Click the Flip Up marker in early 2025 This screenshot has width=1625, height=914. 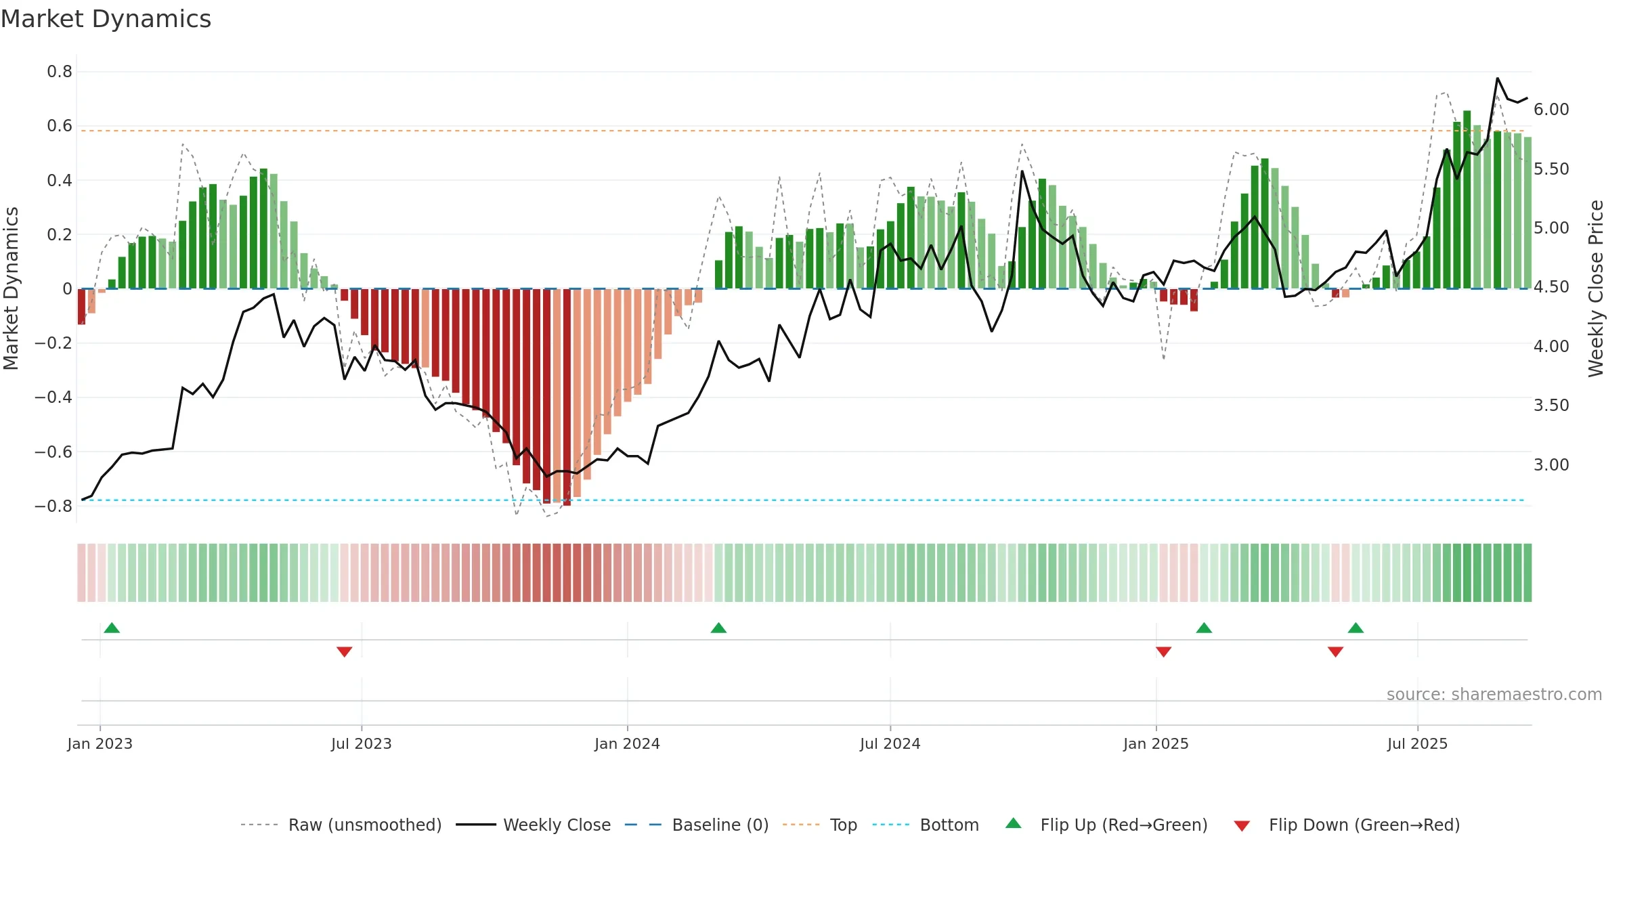point(1205,628)
